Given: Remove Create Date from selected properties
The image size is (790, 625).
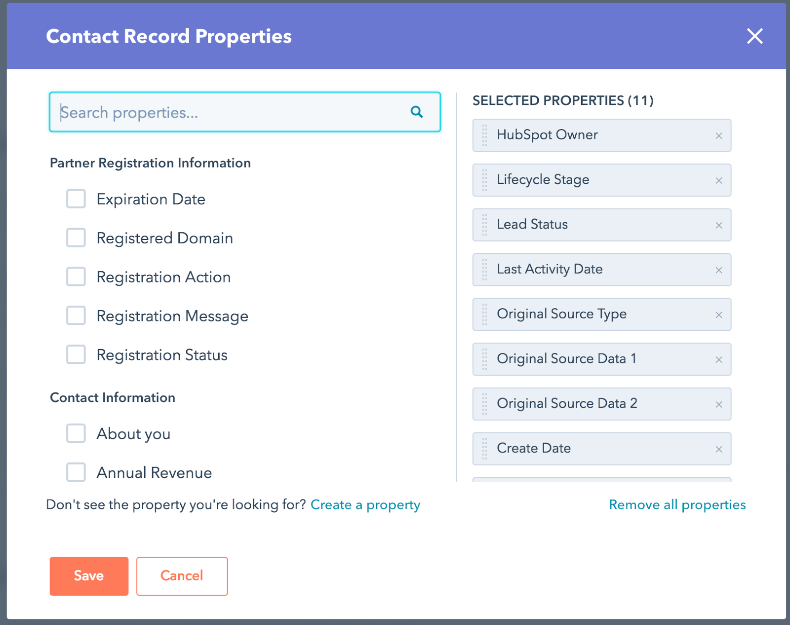Looking at the screenshot, I should click(719, 449).
